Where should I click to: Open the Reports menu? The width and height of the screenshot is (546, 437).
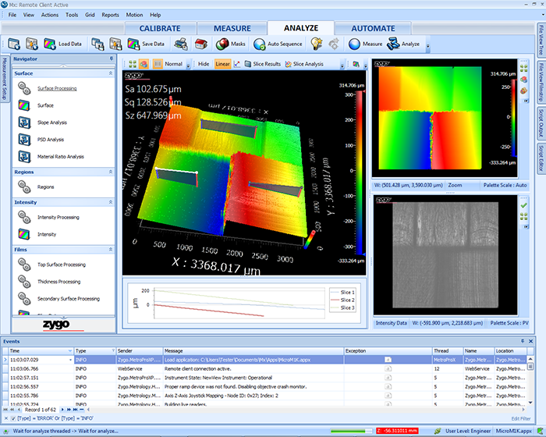pos(111,15)
